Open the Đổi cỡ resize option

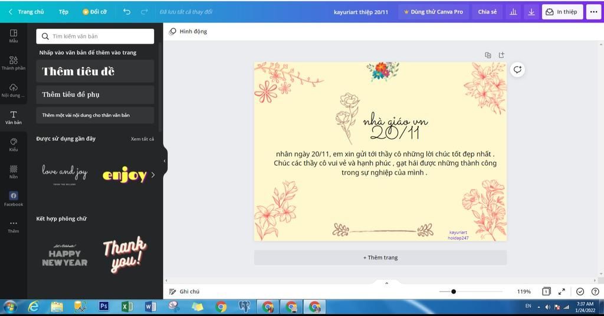[95, 12]
